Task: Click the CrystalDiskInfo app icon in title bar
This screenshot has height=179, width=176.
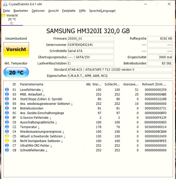Action: (x=5, y=4)
